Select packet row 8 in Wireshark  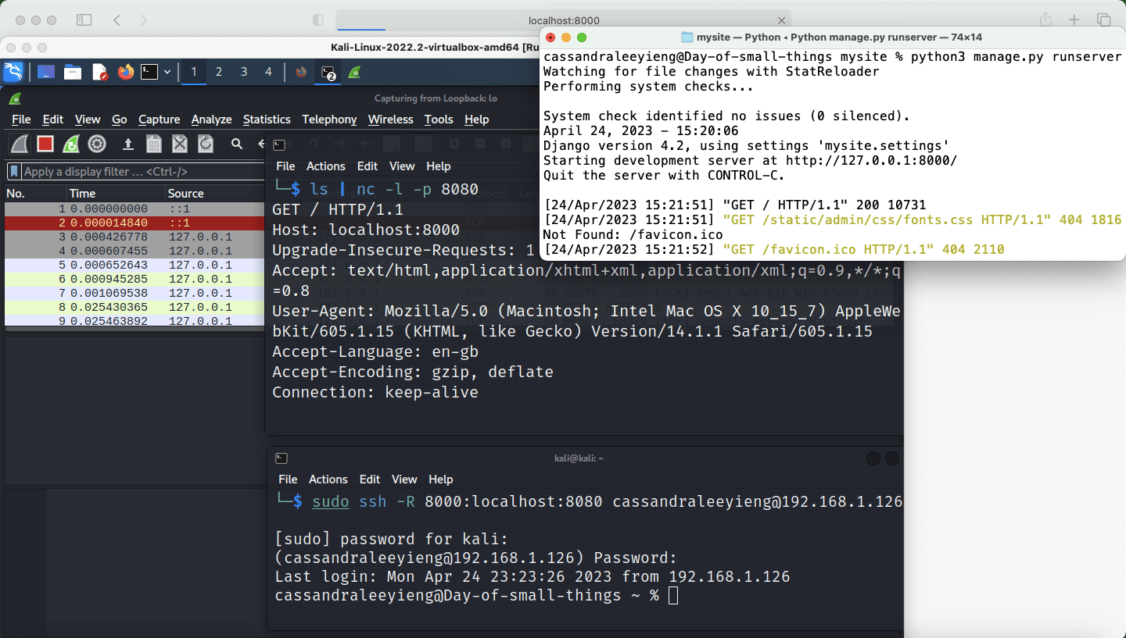pos(134,308)
